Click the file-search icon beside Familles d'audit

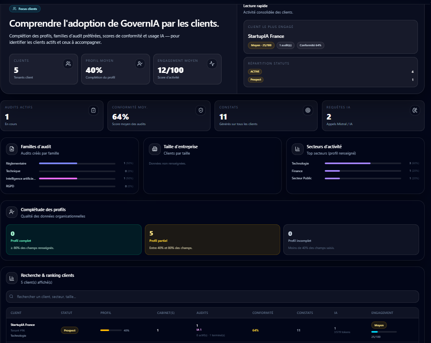pyautogui.click(x=12, y=149)
